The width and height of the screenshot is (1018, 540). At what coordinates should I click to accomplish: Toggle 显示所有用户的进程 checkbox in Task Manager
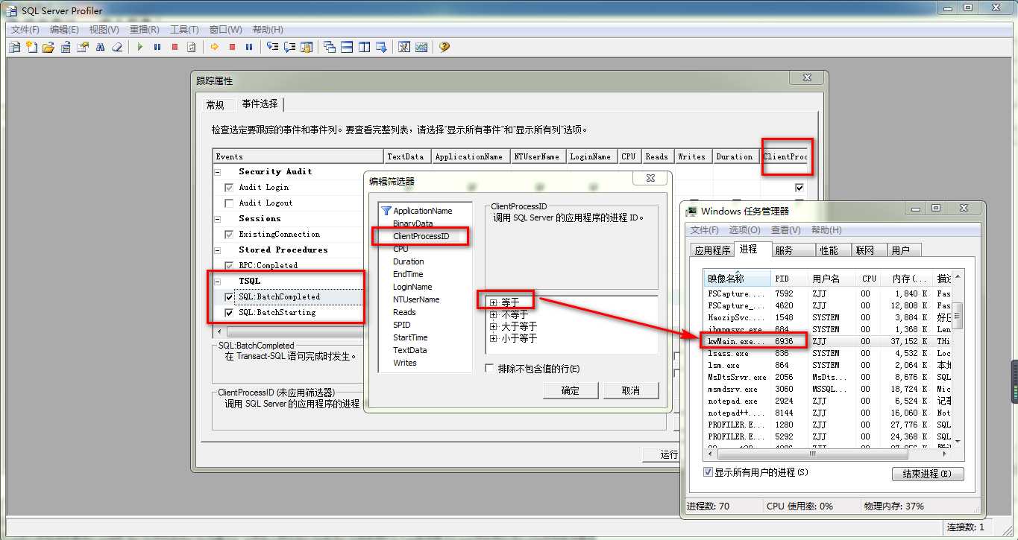(x=708, y=472)
